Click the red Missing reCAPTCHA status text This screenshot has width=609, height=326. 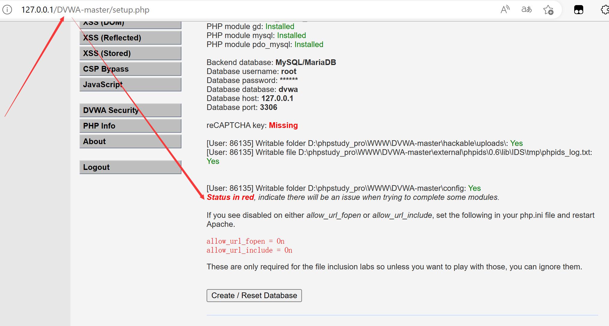tap(283, 125)
